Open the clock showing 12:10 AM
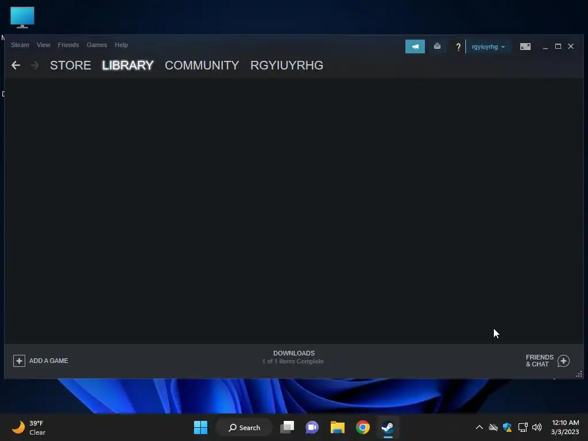 click(x=565, y=427)
